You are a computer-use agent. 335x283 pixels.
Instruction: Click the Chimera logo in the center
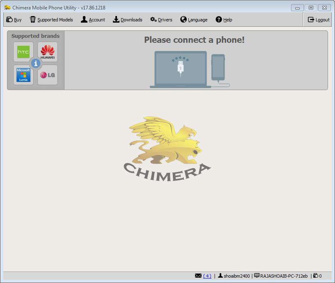(167, 149)
